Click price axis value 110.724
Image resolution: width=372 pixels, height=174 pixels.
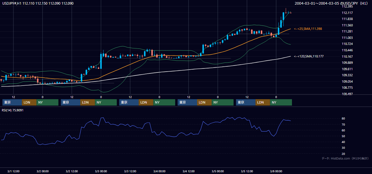[347, 44]
